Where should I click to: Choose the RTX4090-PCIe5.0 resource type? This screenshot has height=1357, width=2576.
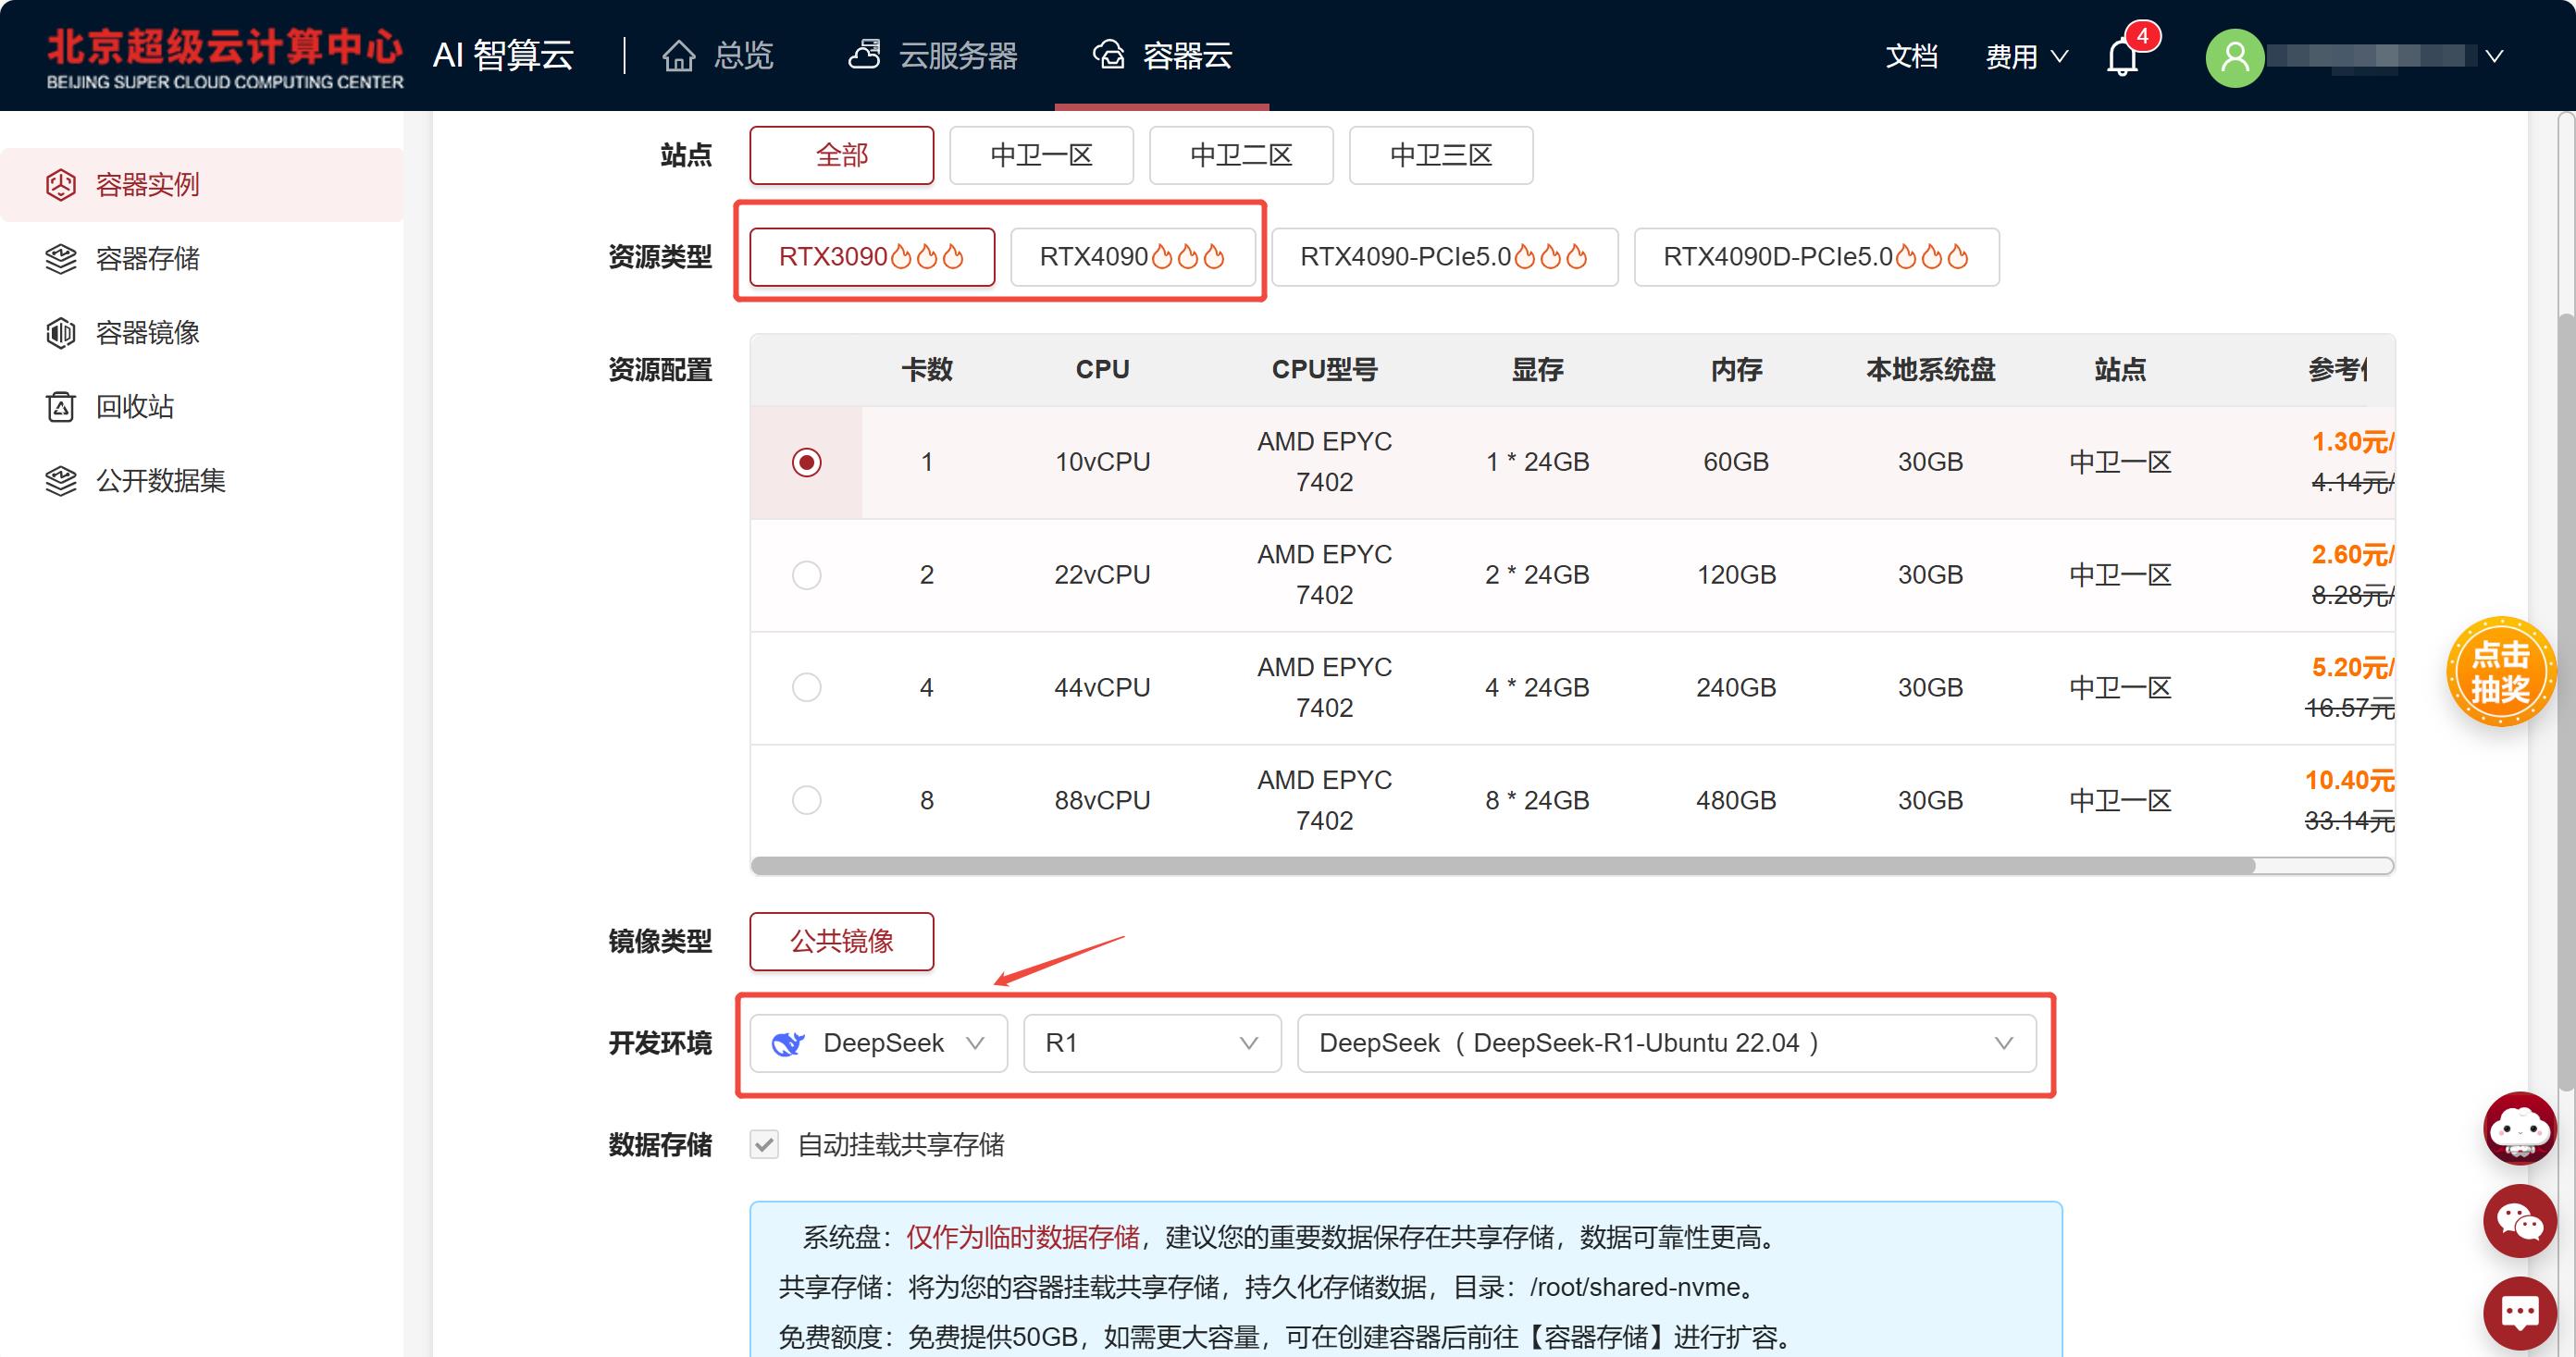tap(1445, 257)
